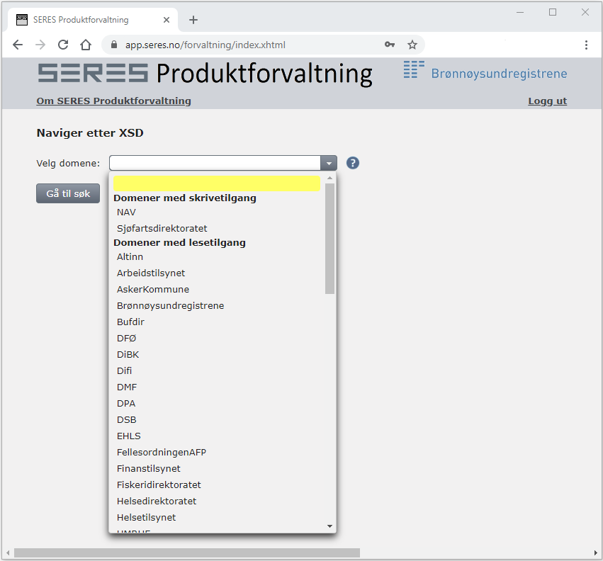Viewport: 603px width, 561px height.
Task: Select Finanstilsynet domain
Action: click(217, 469)
